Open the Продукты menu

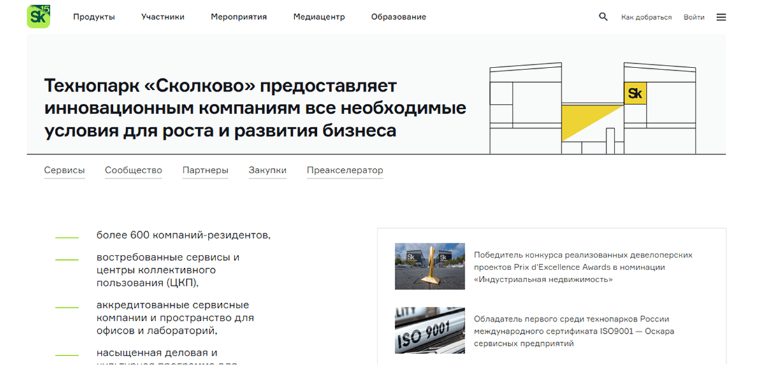tap(94, 17)
